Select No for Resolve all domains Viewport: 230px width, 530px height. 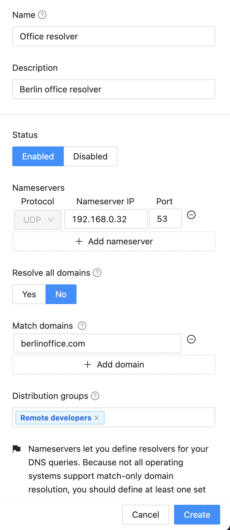61,294
